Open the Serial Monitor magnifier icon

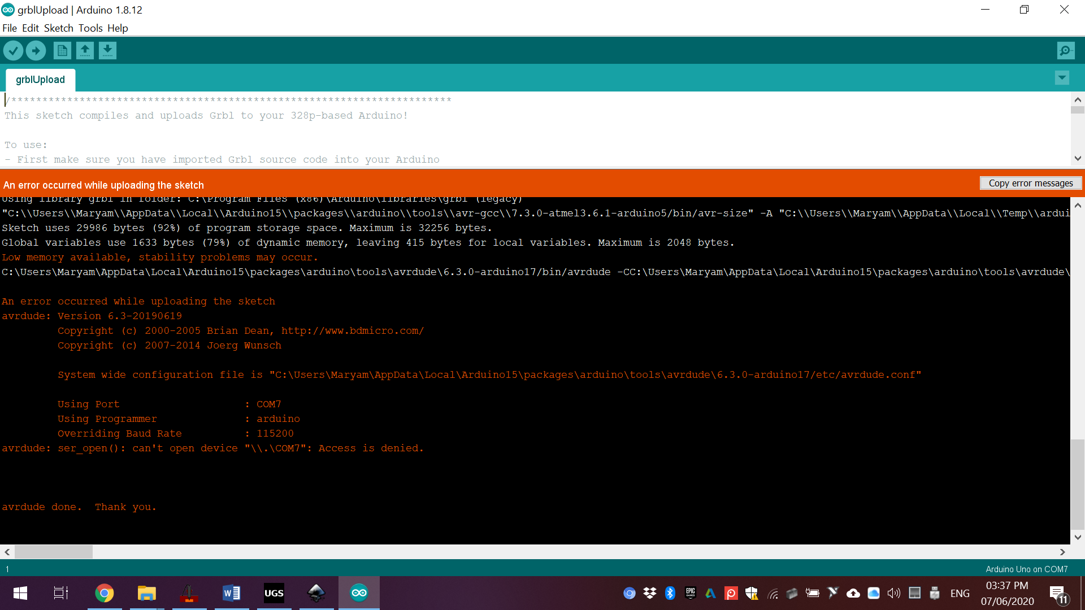click(1066, 51)
